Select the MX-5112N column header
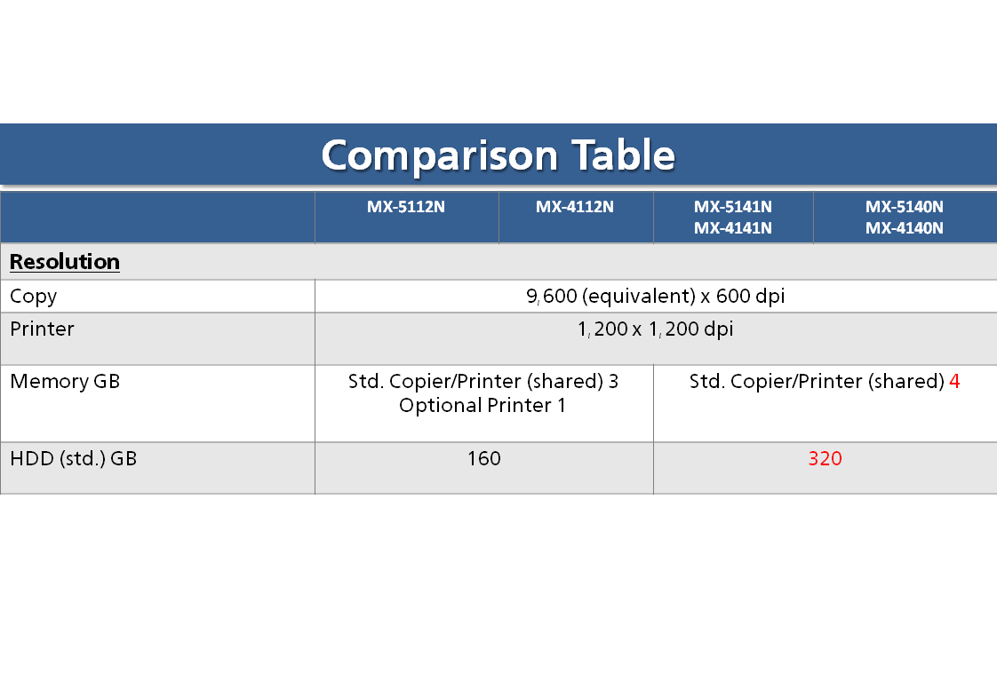The width and height of the screenshot is (997, 674). [x=406, y=208]
